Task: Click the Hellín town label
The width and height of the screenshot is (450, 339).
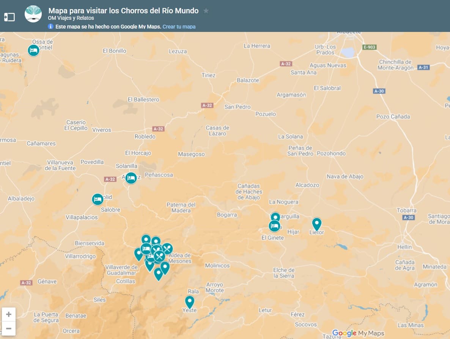Action: click(404, 247)
